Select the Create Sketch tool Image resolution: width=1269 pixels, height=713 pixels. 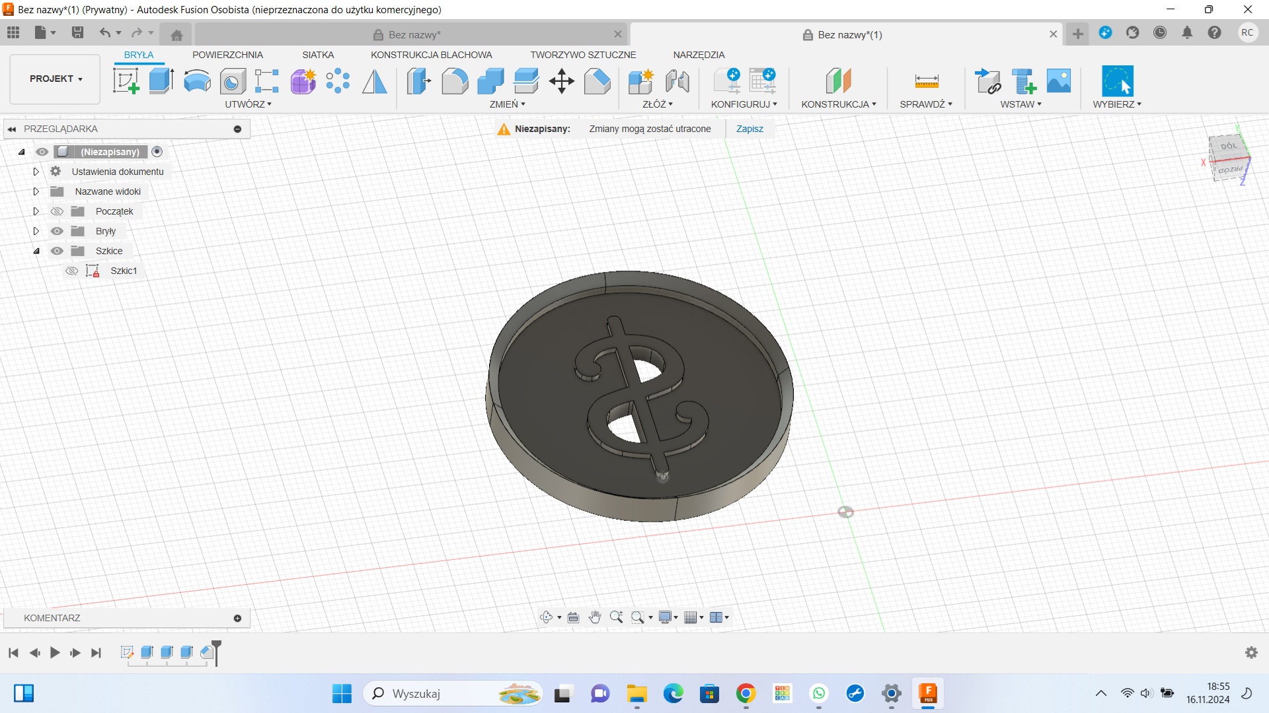[x=126, y=81]
